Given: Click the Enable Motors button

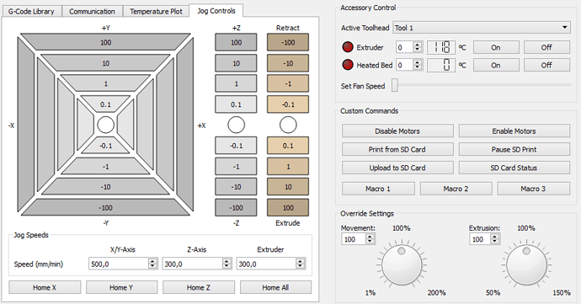Looking at the screenshot, I should click(x=514, y=131).
